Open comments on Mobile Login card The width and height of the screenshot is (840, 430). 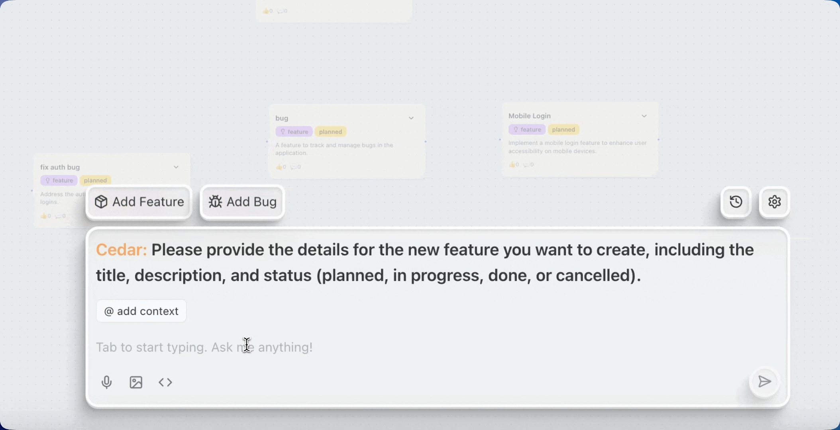click(x=528, y=164)
